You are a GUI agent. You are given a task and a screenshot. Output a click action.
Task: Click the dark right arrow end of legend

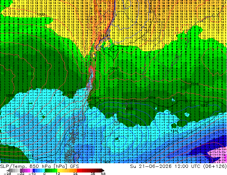coord(103,170)
